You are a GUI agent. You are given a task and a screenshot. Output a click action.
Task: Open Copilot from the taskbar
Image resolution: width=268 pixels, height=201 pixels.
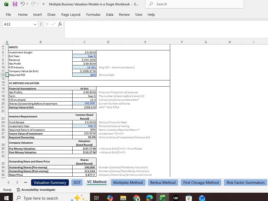[x=110, y=198]
